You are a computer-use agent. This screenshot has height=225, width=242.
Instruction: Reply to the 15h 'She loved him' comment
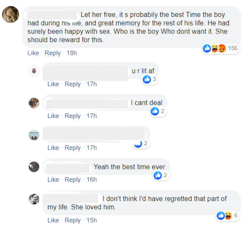tap(73, 220)
